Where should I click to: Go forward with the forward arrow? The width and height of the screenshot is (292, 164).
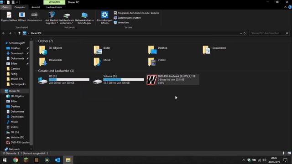10,33
